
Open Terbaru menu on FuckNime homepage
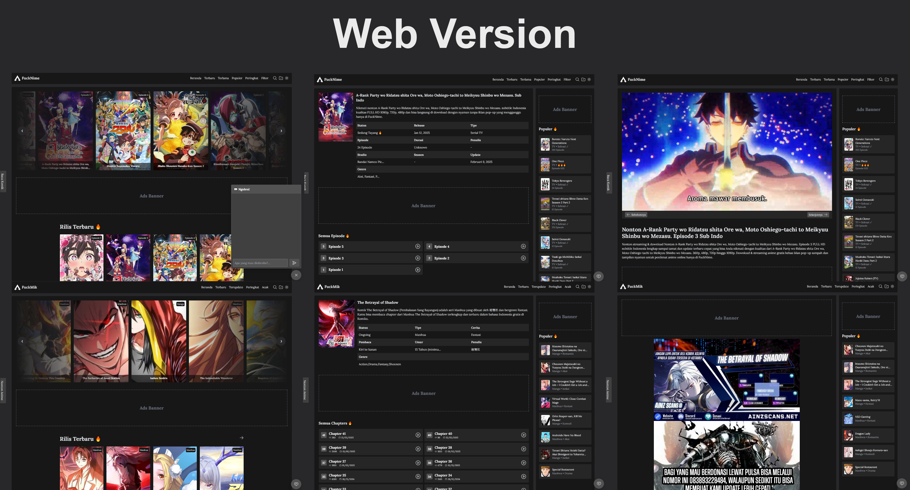(x=210, y=78)
